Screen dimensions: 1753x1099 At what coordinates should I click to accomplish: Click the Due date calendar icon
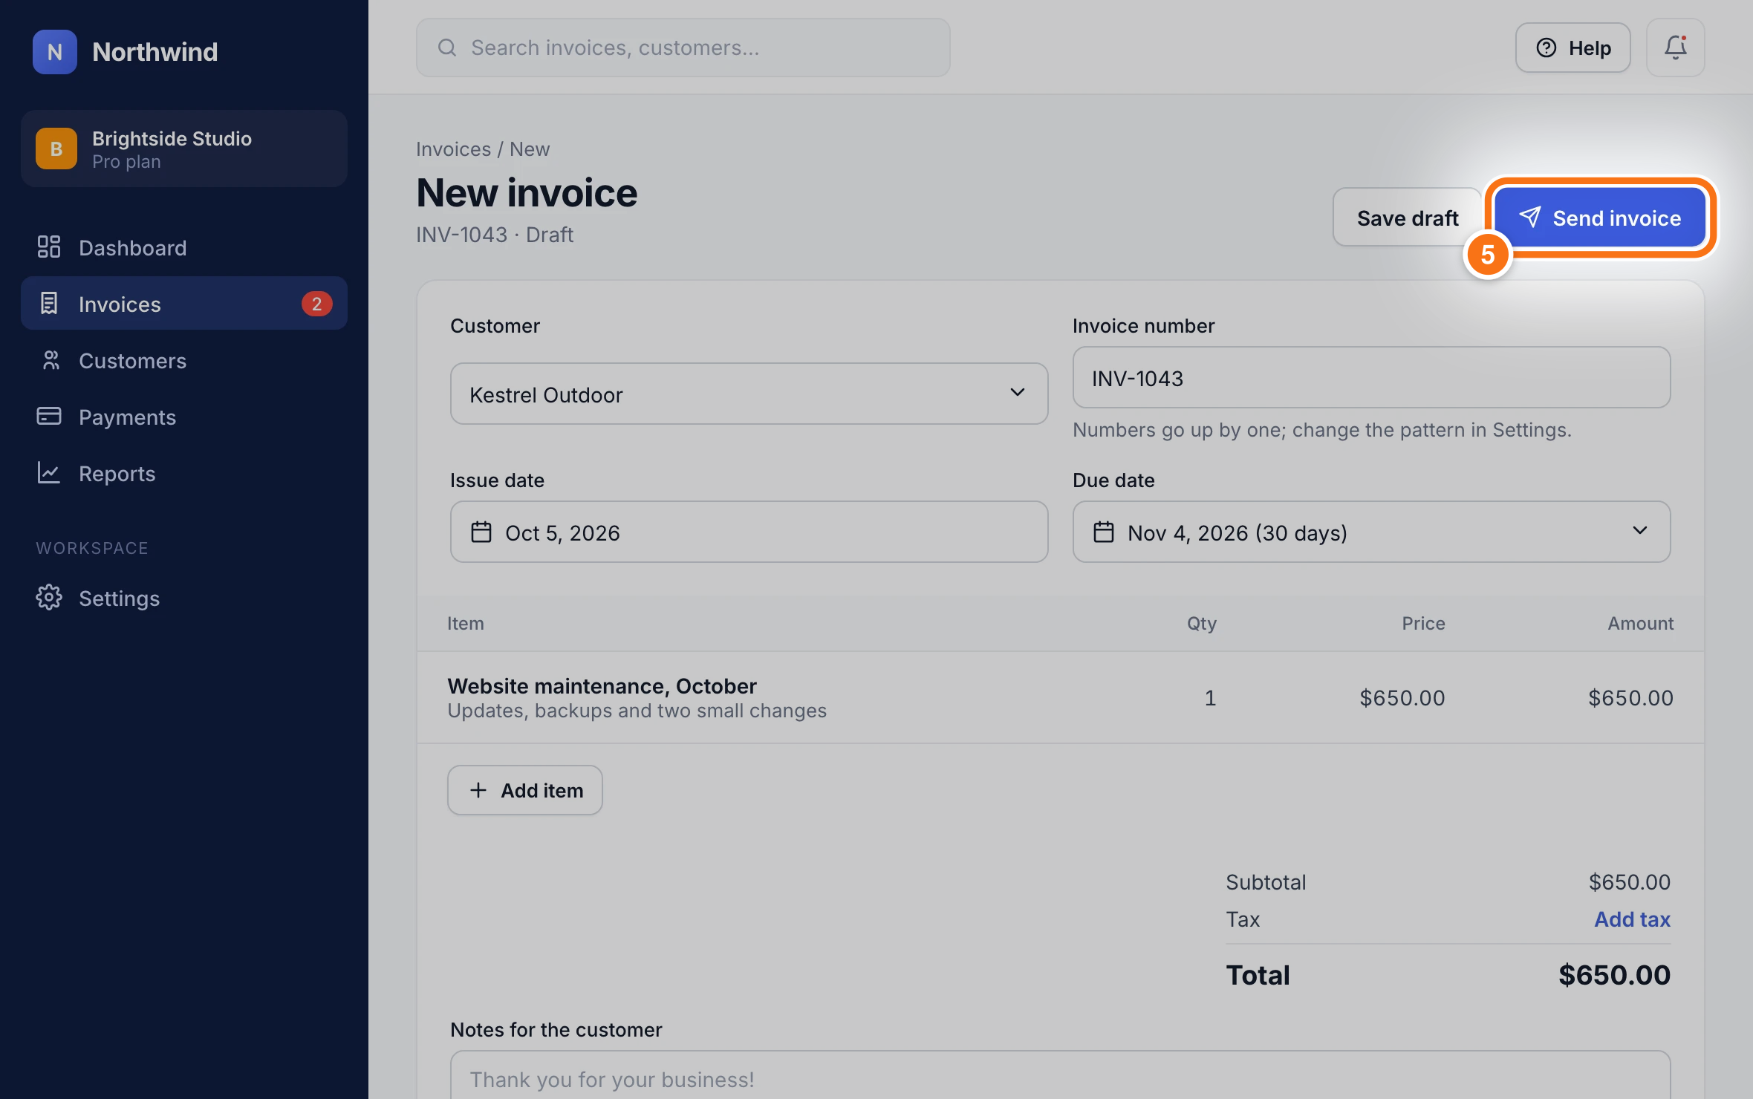pos(1104,532)
